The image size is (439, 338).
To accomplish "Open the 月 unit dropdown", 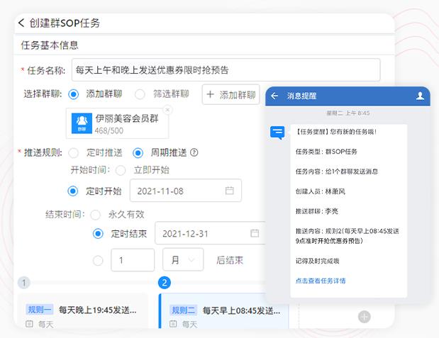I will [x=183, y=259].
